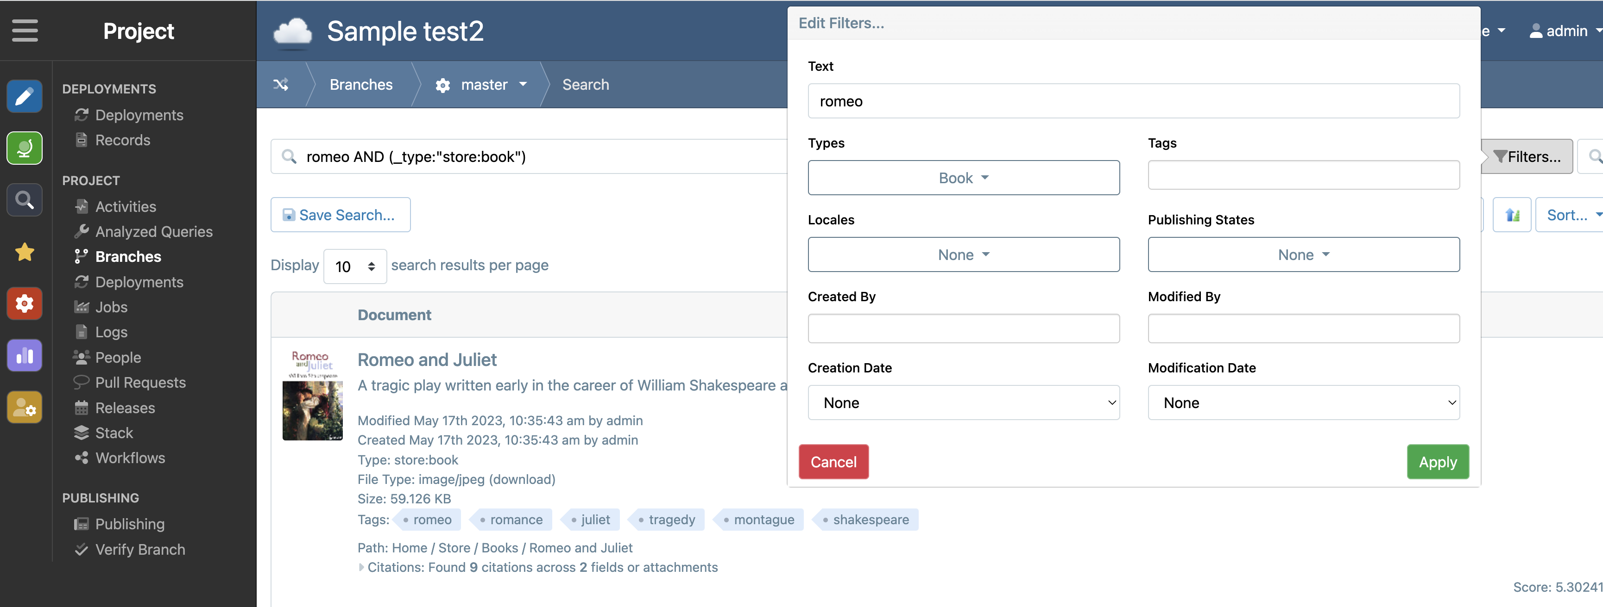Cancel the Edit Filters dialog
Screen dimensions: 1603x607
coord(833,462)
